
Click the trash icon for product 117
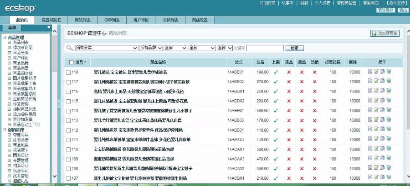(x=389, y=81)
